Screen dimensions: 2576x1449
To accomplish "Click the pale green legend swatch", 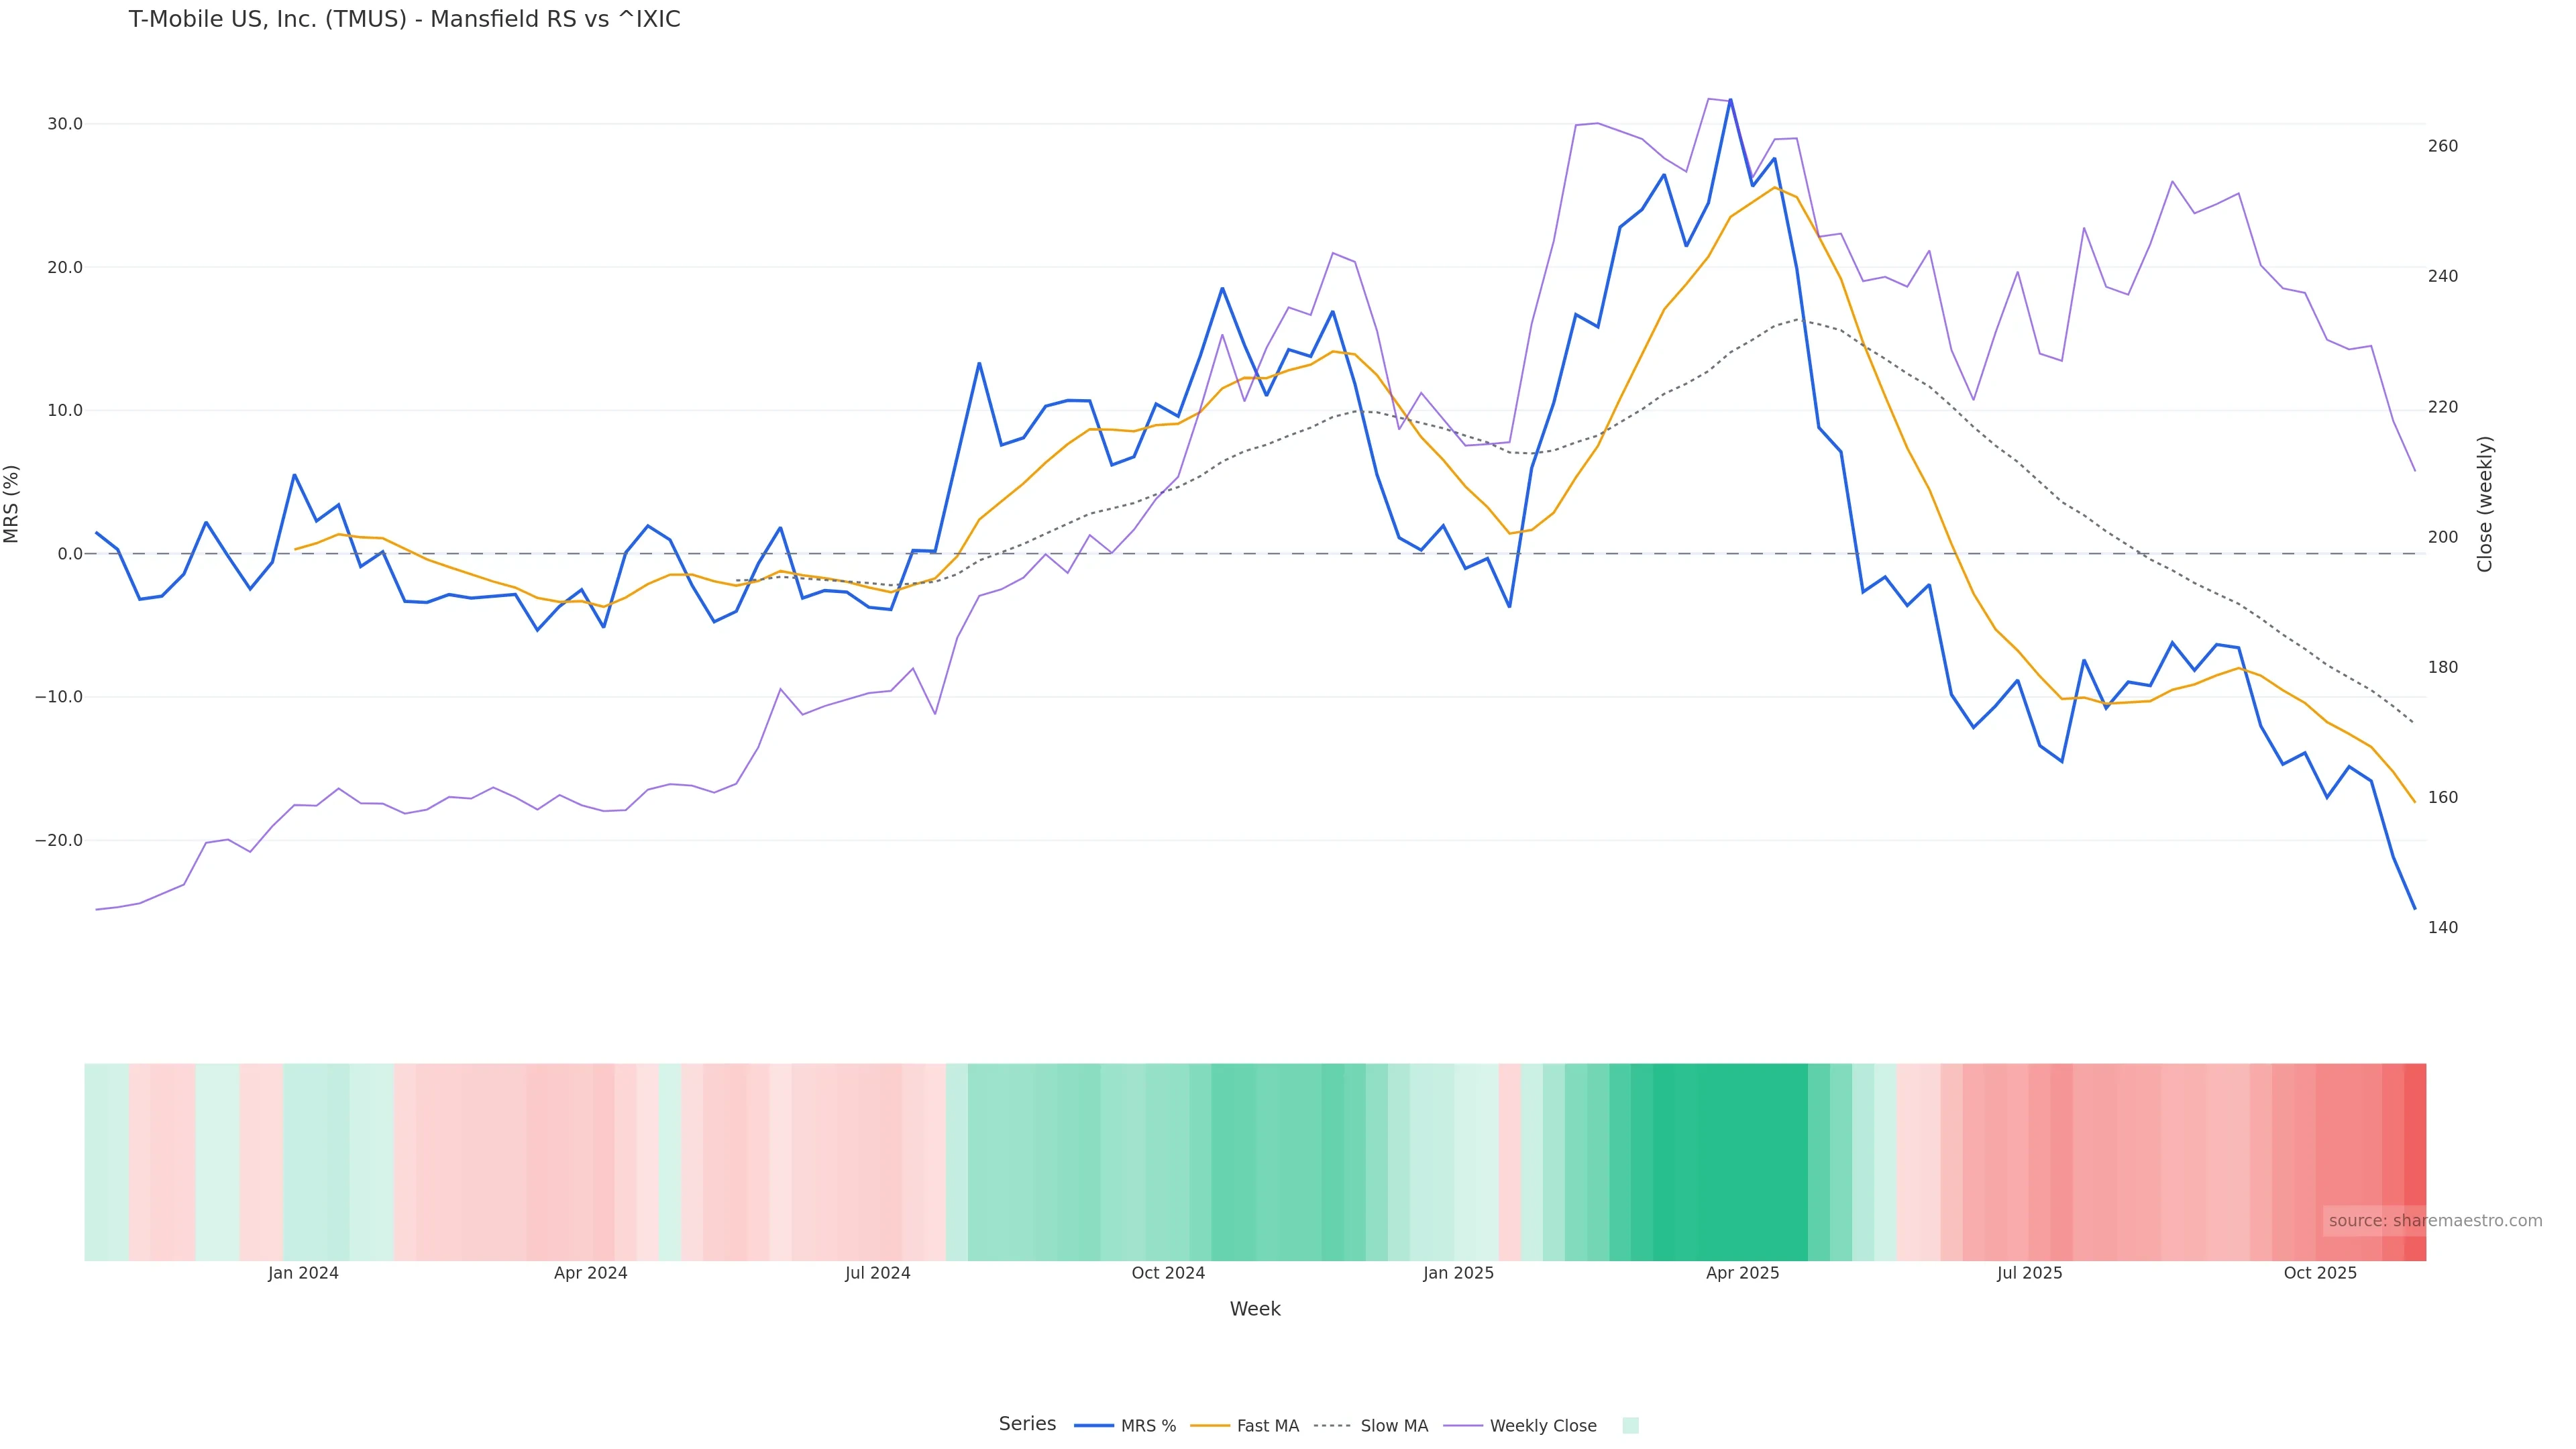I will click(x=1630, y=1426).
